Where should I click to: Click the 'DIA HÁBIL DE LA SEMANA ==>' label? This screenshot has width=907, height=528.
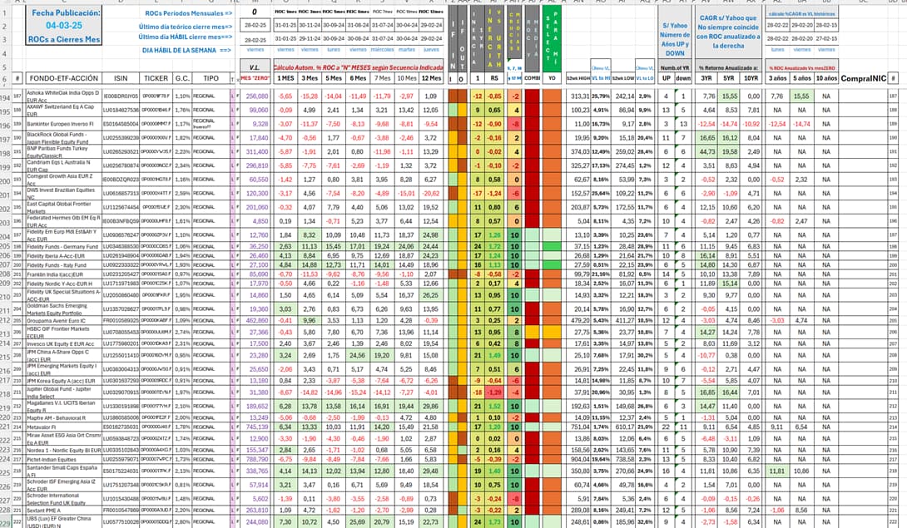tap(186, 51)
